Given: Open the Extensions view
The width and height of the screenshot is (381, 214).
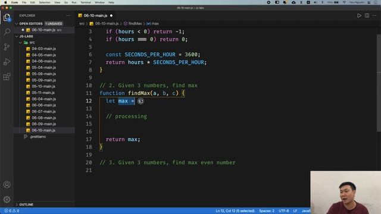Looking at the screenshot, I should click(7, 77).
